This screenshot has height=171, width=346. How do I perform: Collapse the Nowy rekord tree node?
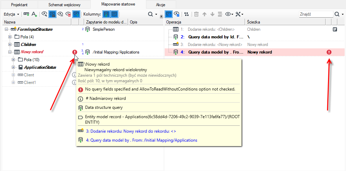(10, 52)
